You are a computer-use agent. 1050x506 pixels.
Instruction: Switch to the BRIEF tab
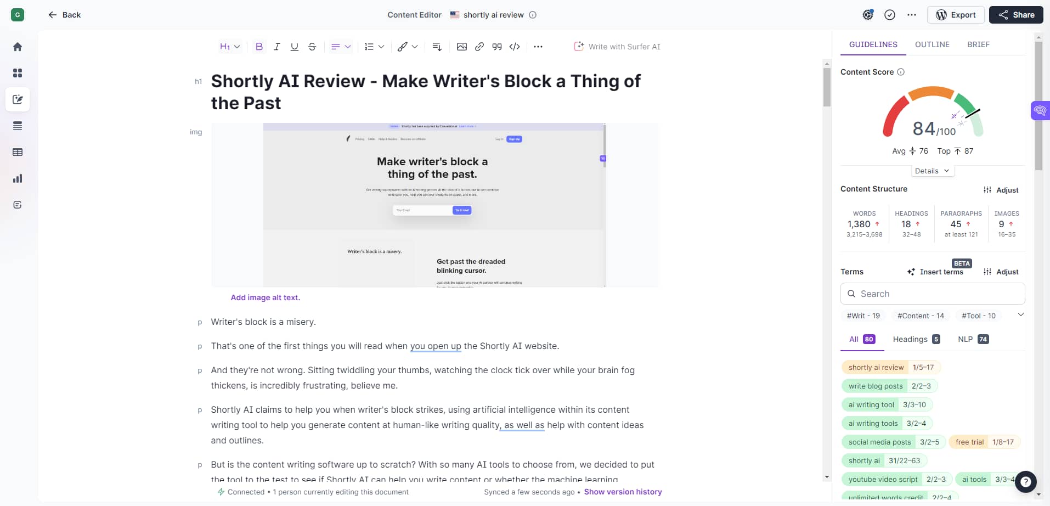978,44
